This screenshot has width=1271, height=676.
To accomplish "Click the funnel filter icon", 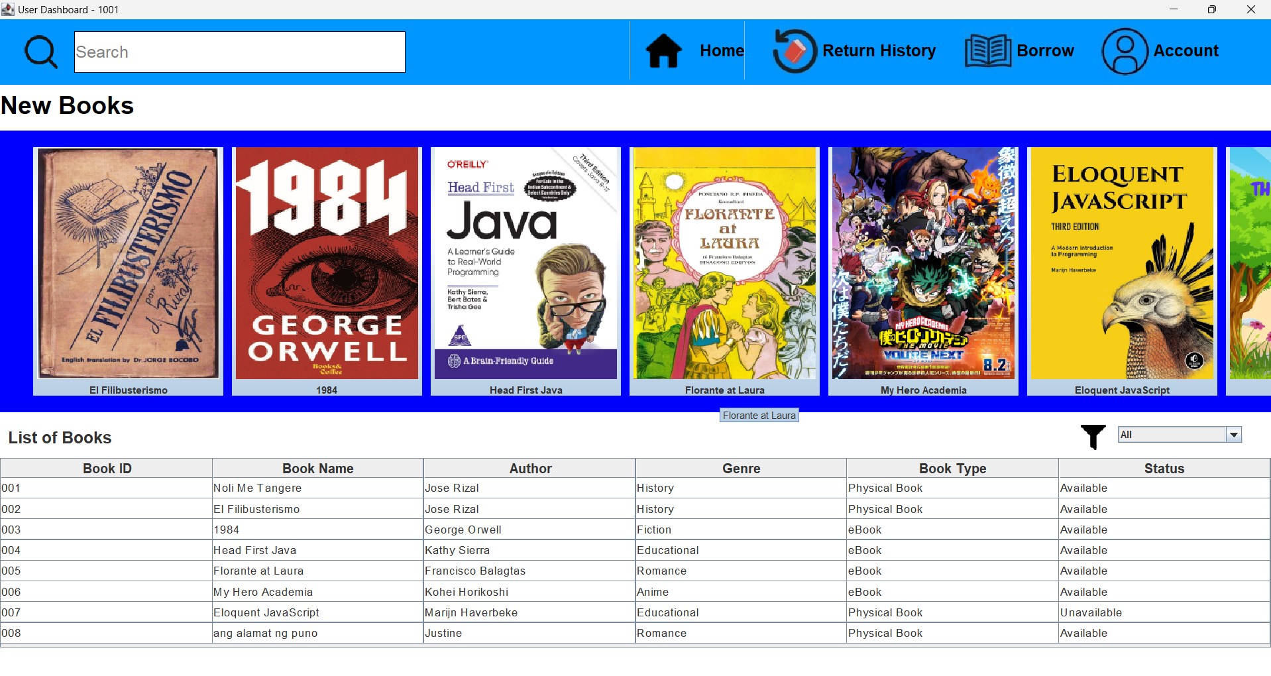I will point(1093,437).
